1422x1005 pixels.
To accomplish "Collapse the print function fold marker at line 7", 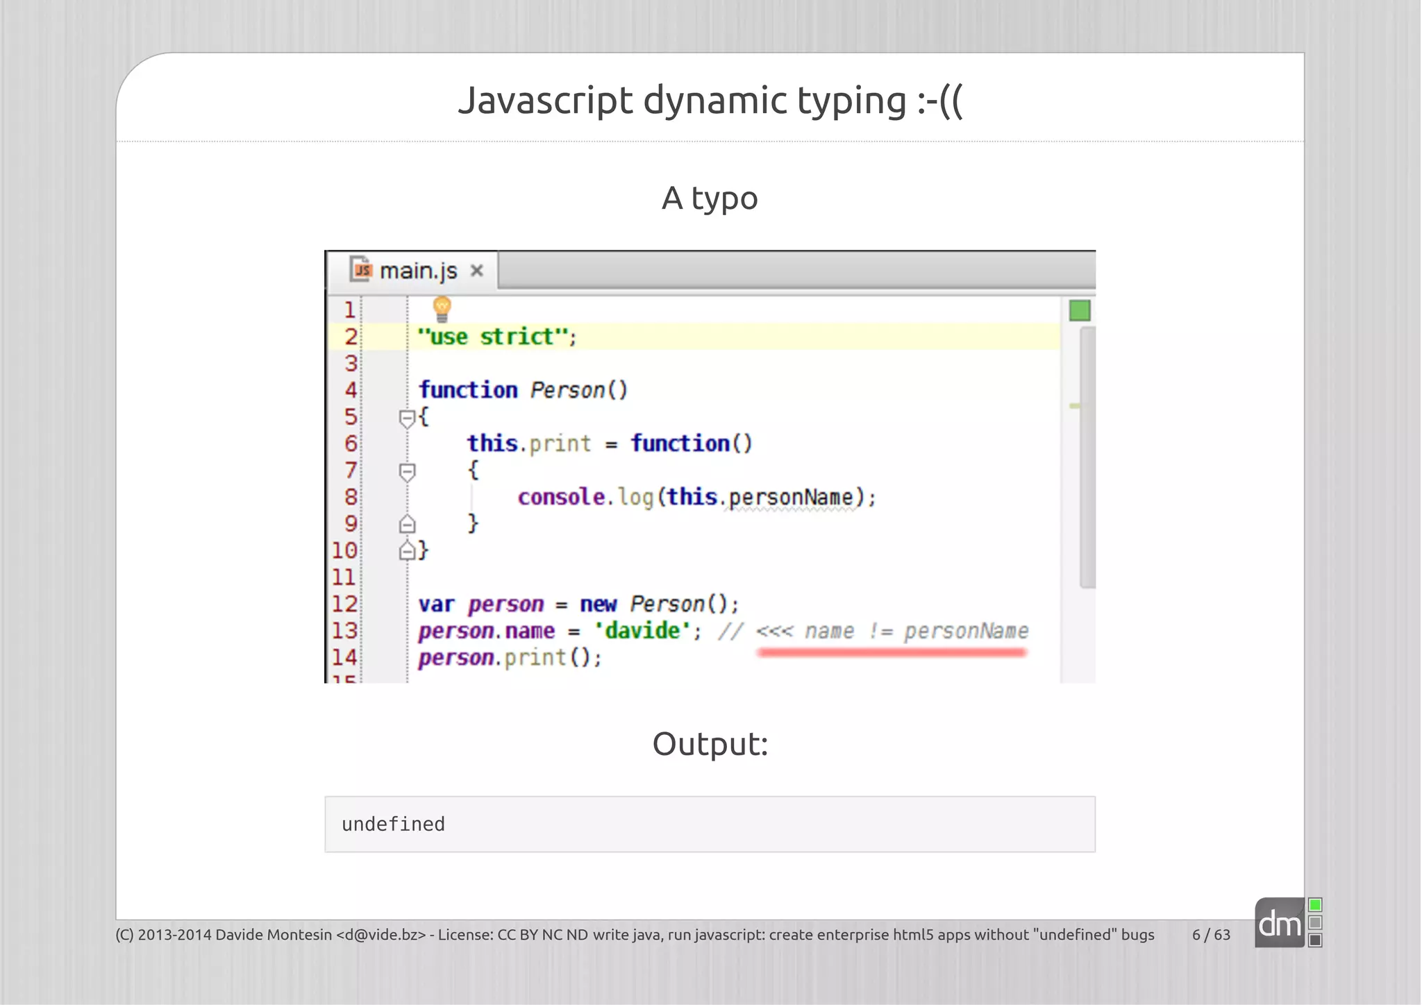I will tap(407, 472).
